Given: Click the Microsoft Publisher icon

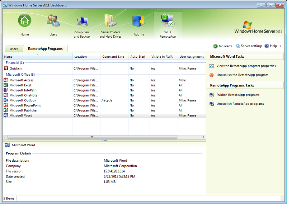Looking at the screenshot, I should point(6,110).
